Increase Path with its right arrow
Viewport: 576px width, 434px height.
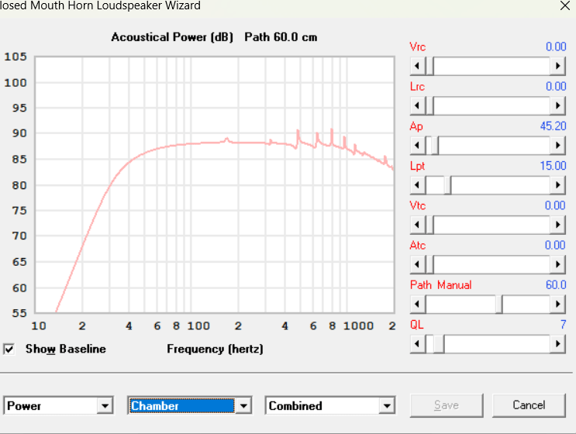point(557,304)
